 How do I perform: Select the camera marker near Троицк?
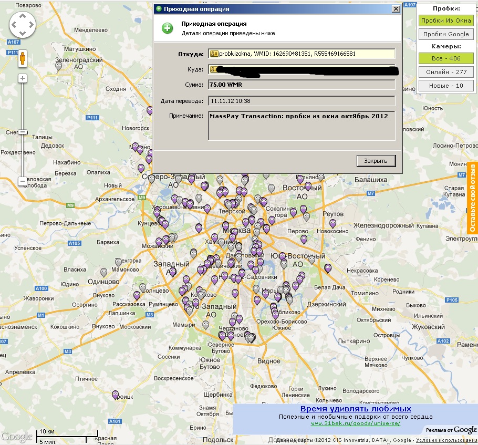coord(115,395)
